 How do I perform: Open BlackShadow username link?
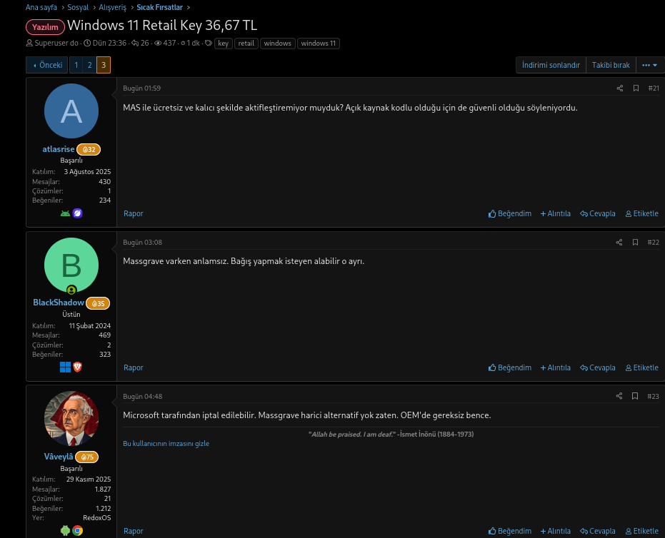coord(59,303)
